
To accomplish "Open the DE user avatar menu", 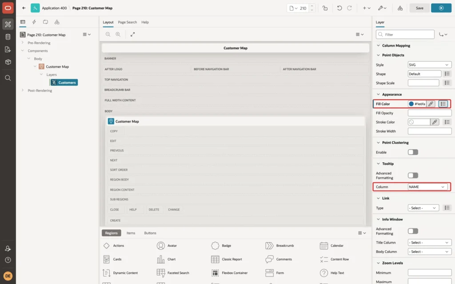I will 8,276.
